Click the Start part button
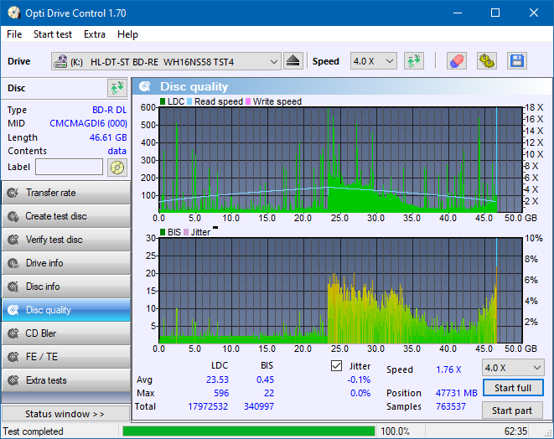 point(512,411)
